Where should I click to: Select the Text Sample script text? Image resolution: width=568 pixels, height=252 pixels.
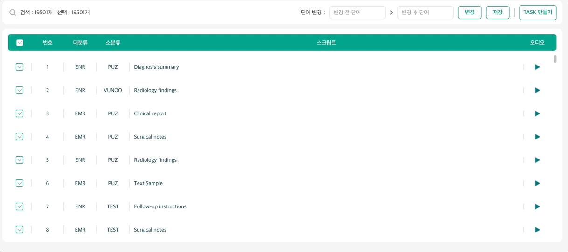coord(148,183)
